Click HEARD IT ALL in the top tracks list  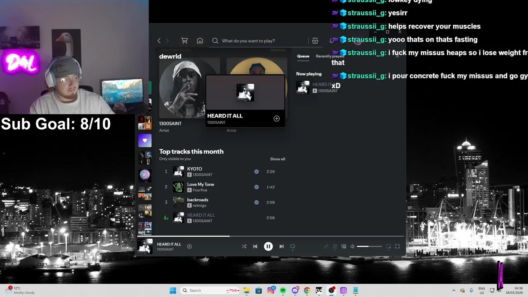(201, 215)
